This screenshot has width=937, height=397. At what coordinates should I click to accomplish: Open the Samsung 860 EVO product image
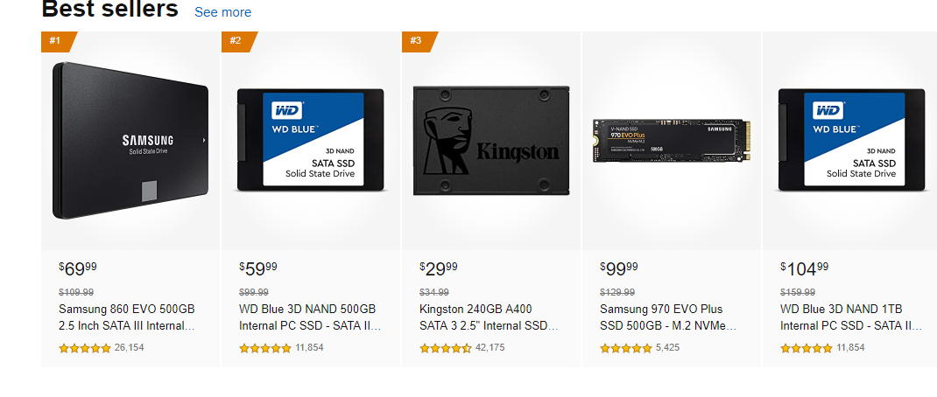tap(130, 141)
